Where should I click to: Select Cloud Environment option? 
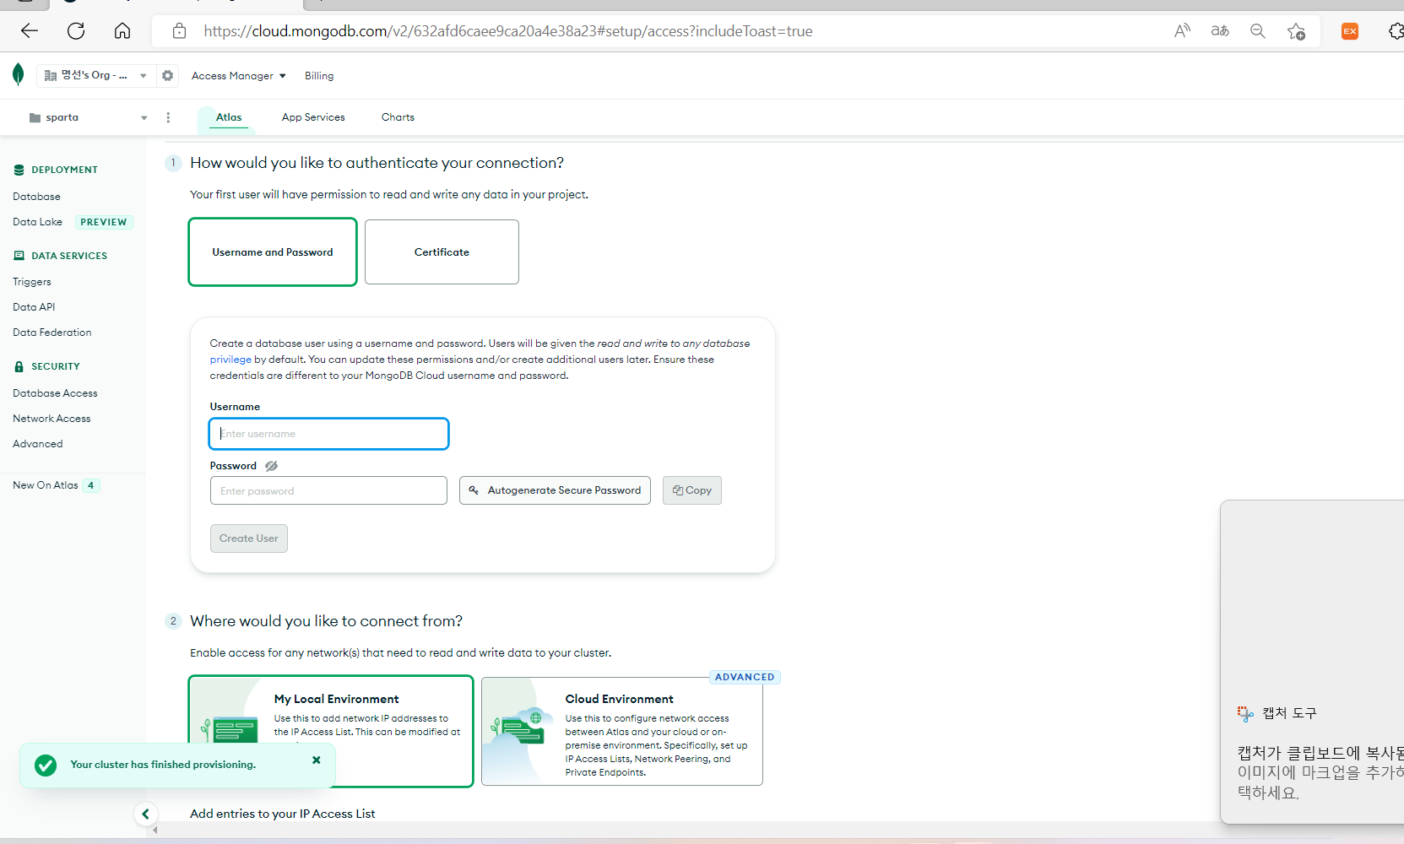pos(622,731)
